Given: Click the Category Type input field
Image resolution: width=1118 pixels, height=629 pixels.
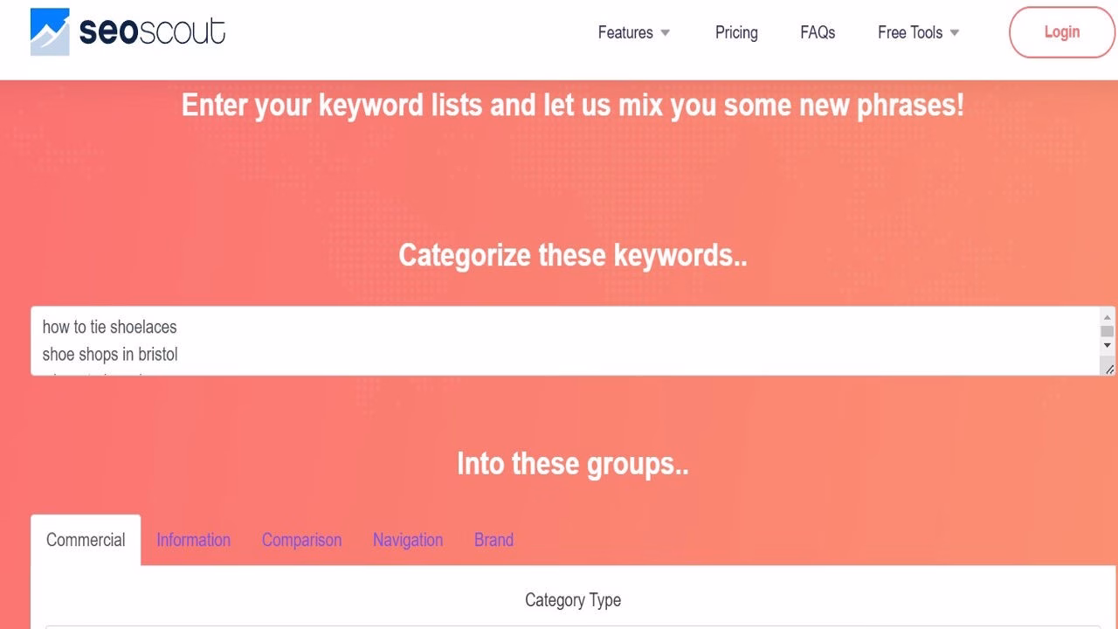Looking at the screenshot, I should pos(572,625).
